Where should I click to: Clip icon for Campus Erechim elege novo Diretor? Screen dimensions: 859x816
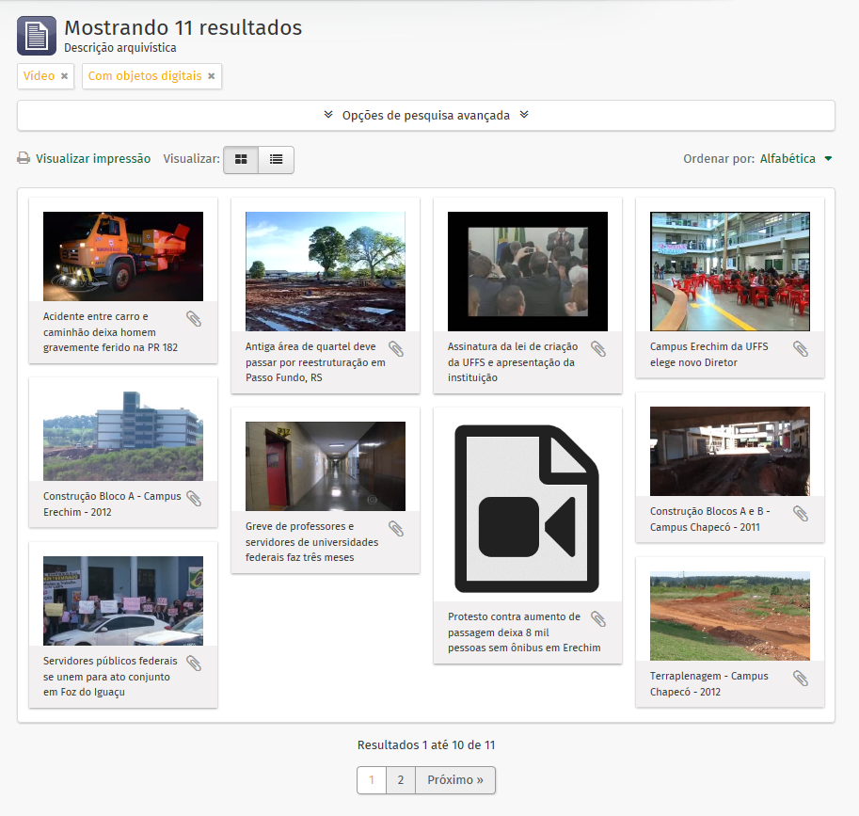(801, 348)
